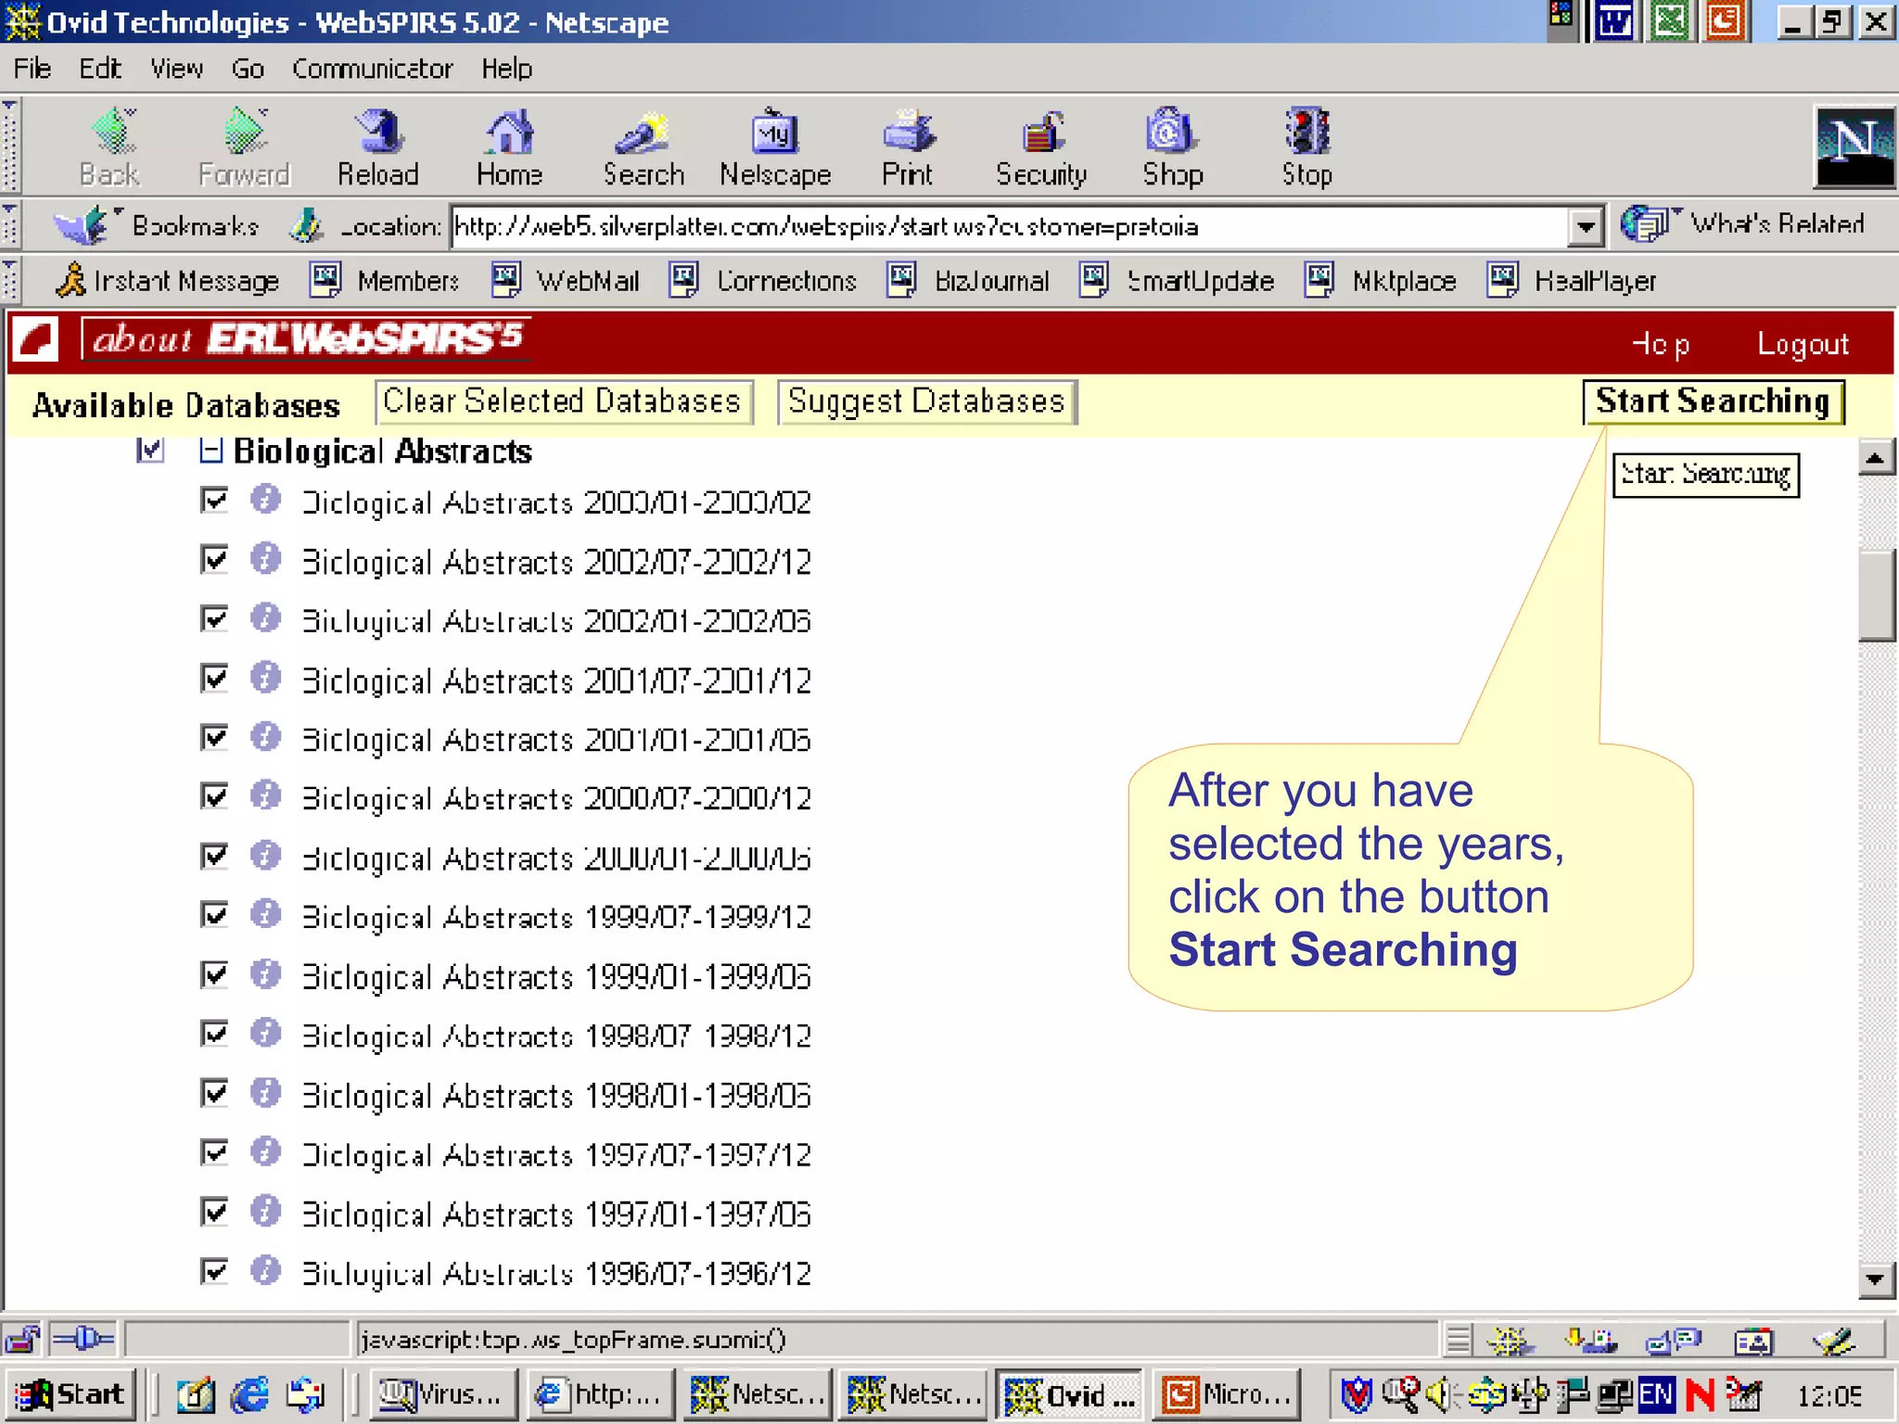This screenshot has width=1899, height=1424.
Task: Open the BizJournal personal toolbar link
Action: tap(969, 280)
